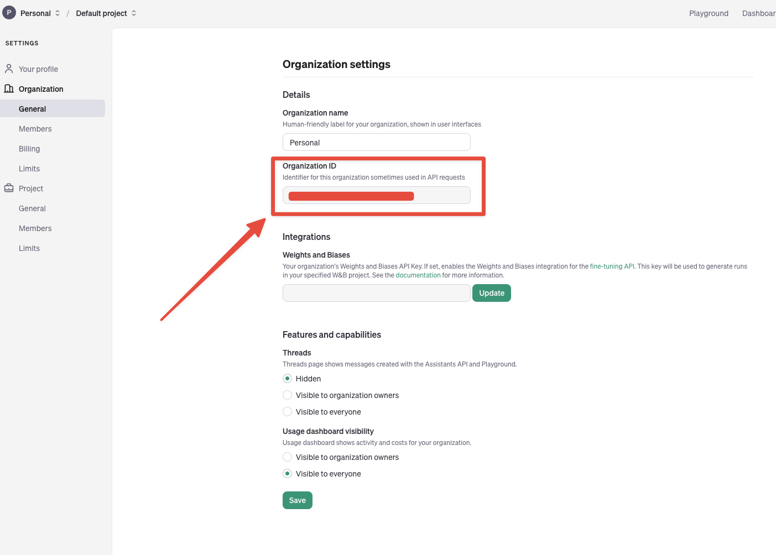776x555 pixels.
Task: Click the Update button
Action: coord(491,293)
